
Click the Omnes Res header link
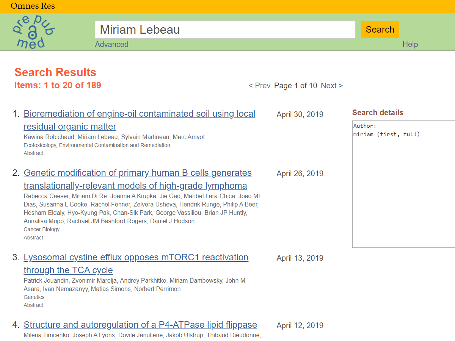(33, 6)
